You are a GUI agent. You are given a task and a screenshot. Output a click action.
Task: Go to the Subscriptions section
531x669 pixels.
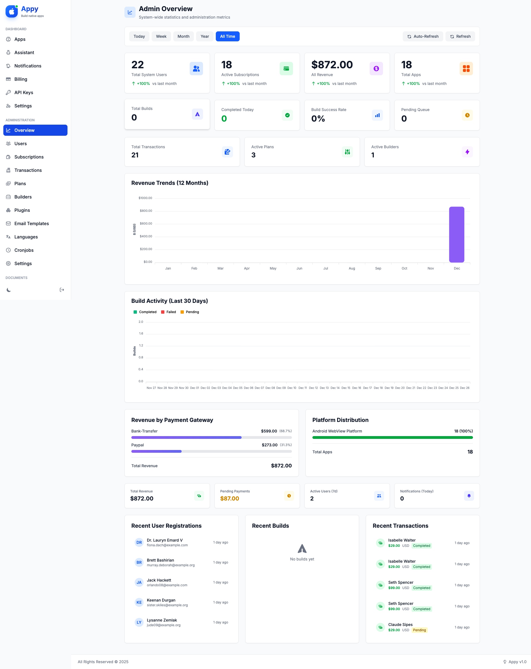pyautogui.click(x=29, y=157)
